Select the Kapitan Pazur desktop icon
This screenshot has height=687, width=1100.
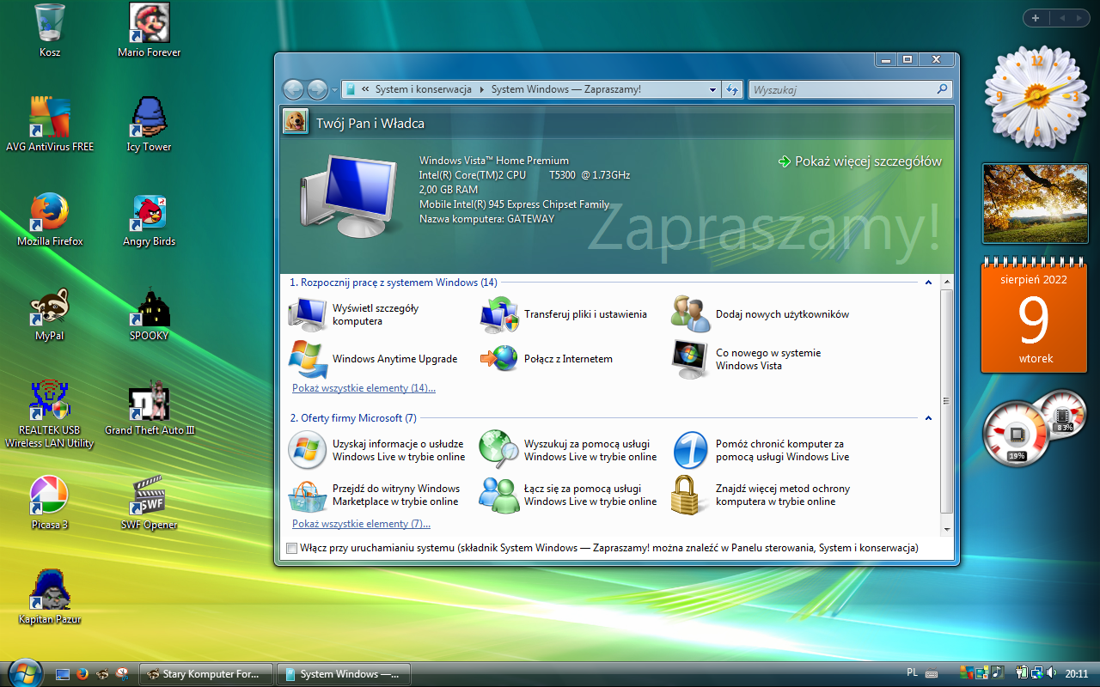pos(50,590)
